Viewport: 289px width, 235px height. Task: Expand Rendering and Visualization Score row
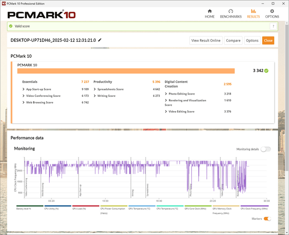coord(166,100)
